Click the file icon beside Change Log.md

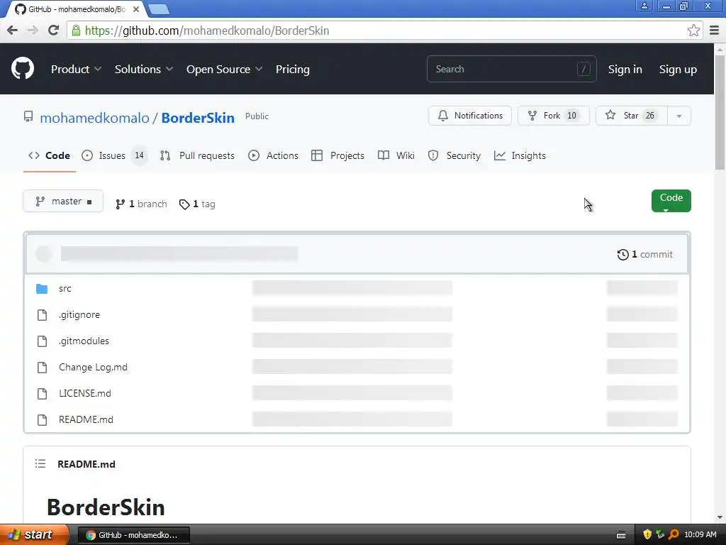(42, 368)
